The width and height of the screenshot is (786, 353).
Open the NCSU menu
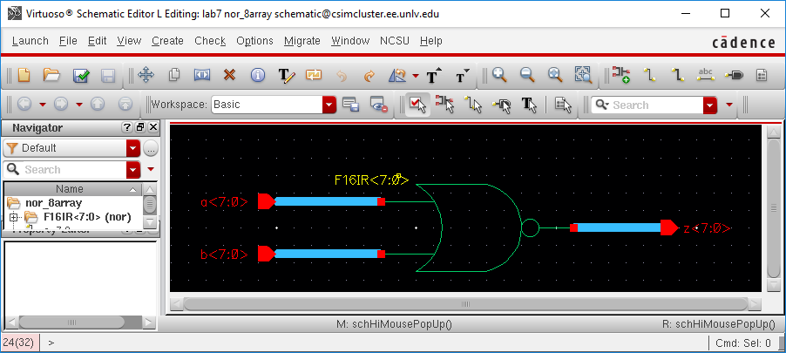click(395, 41)
